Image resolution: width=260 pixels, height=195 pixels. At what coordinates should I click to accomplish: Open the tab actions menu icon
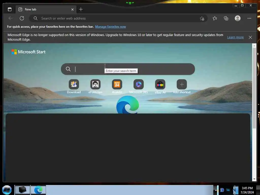click(x=10, y=9)
